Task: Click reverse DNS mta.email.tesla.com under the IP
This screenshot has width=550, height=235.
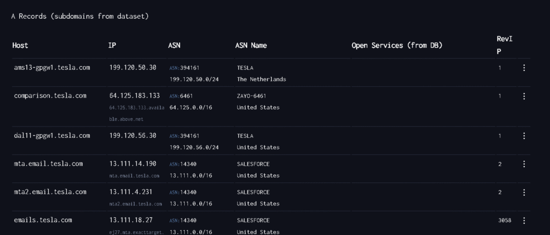Action: (x=134, y=176)
